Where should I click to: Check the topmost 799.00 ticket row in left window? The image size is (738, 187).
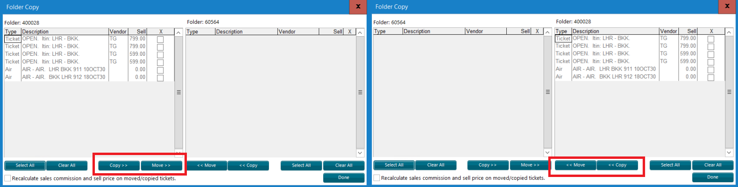click(161, 39)
